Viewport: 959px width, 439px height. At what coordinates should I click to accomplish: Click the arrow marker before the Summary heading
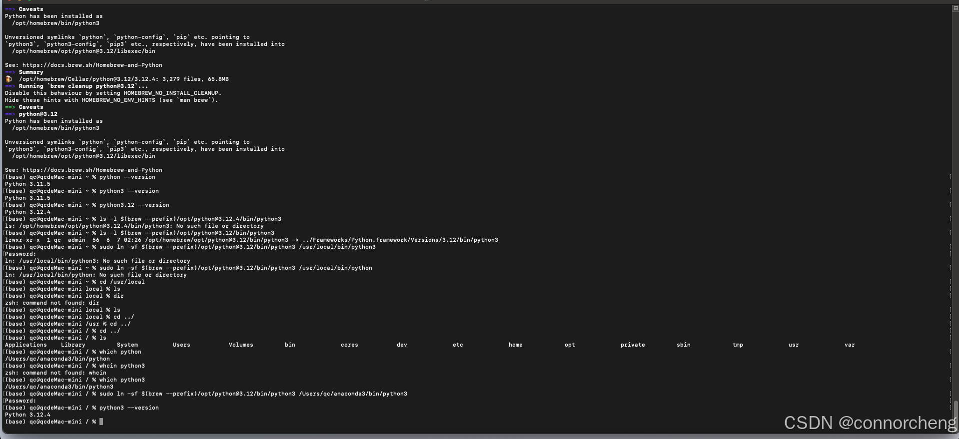10,72
